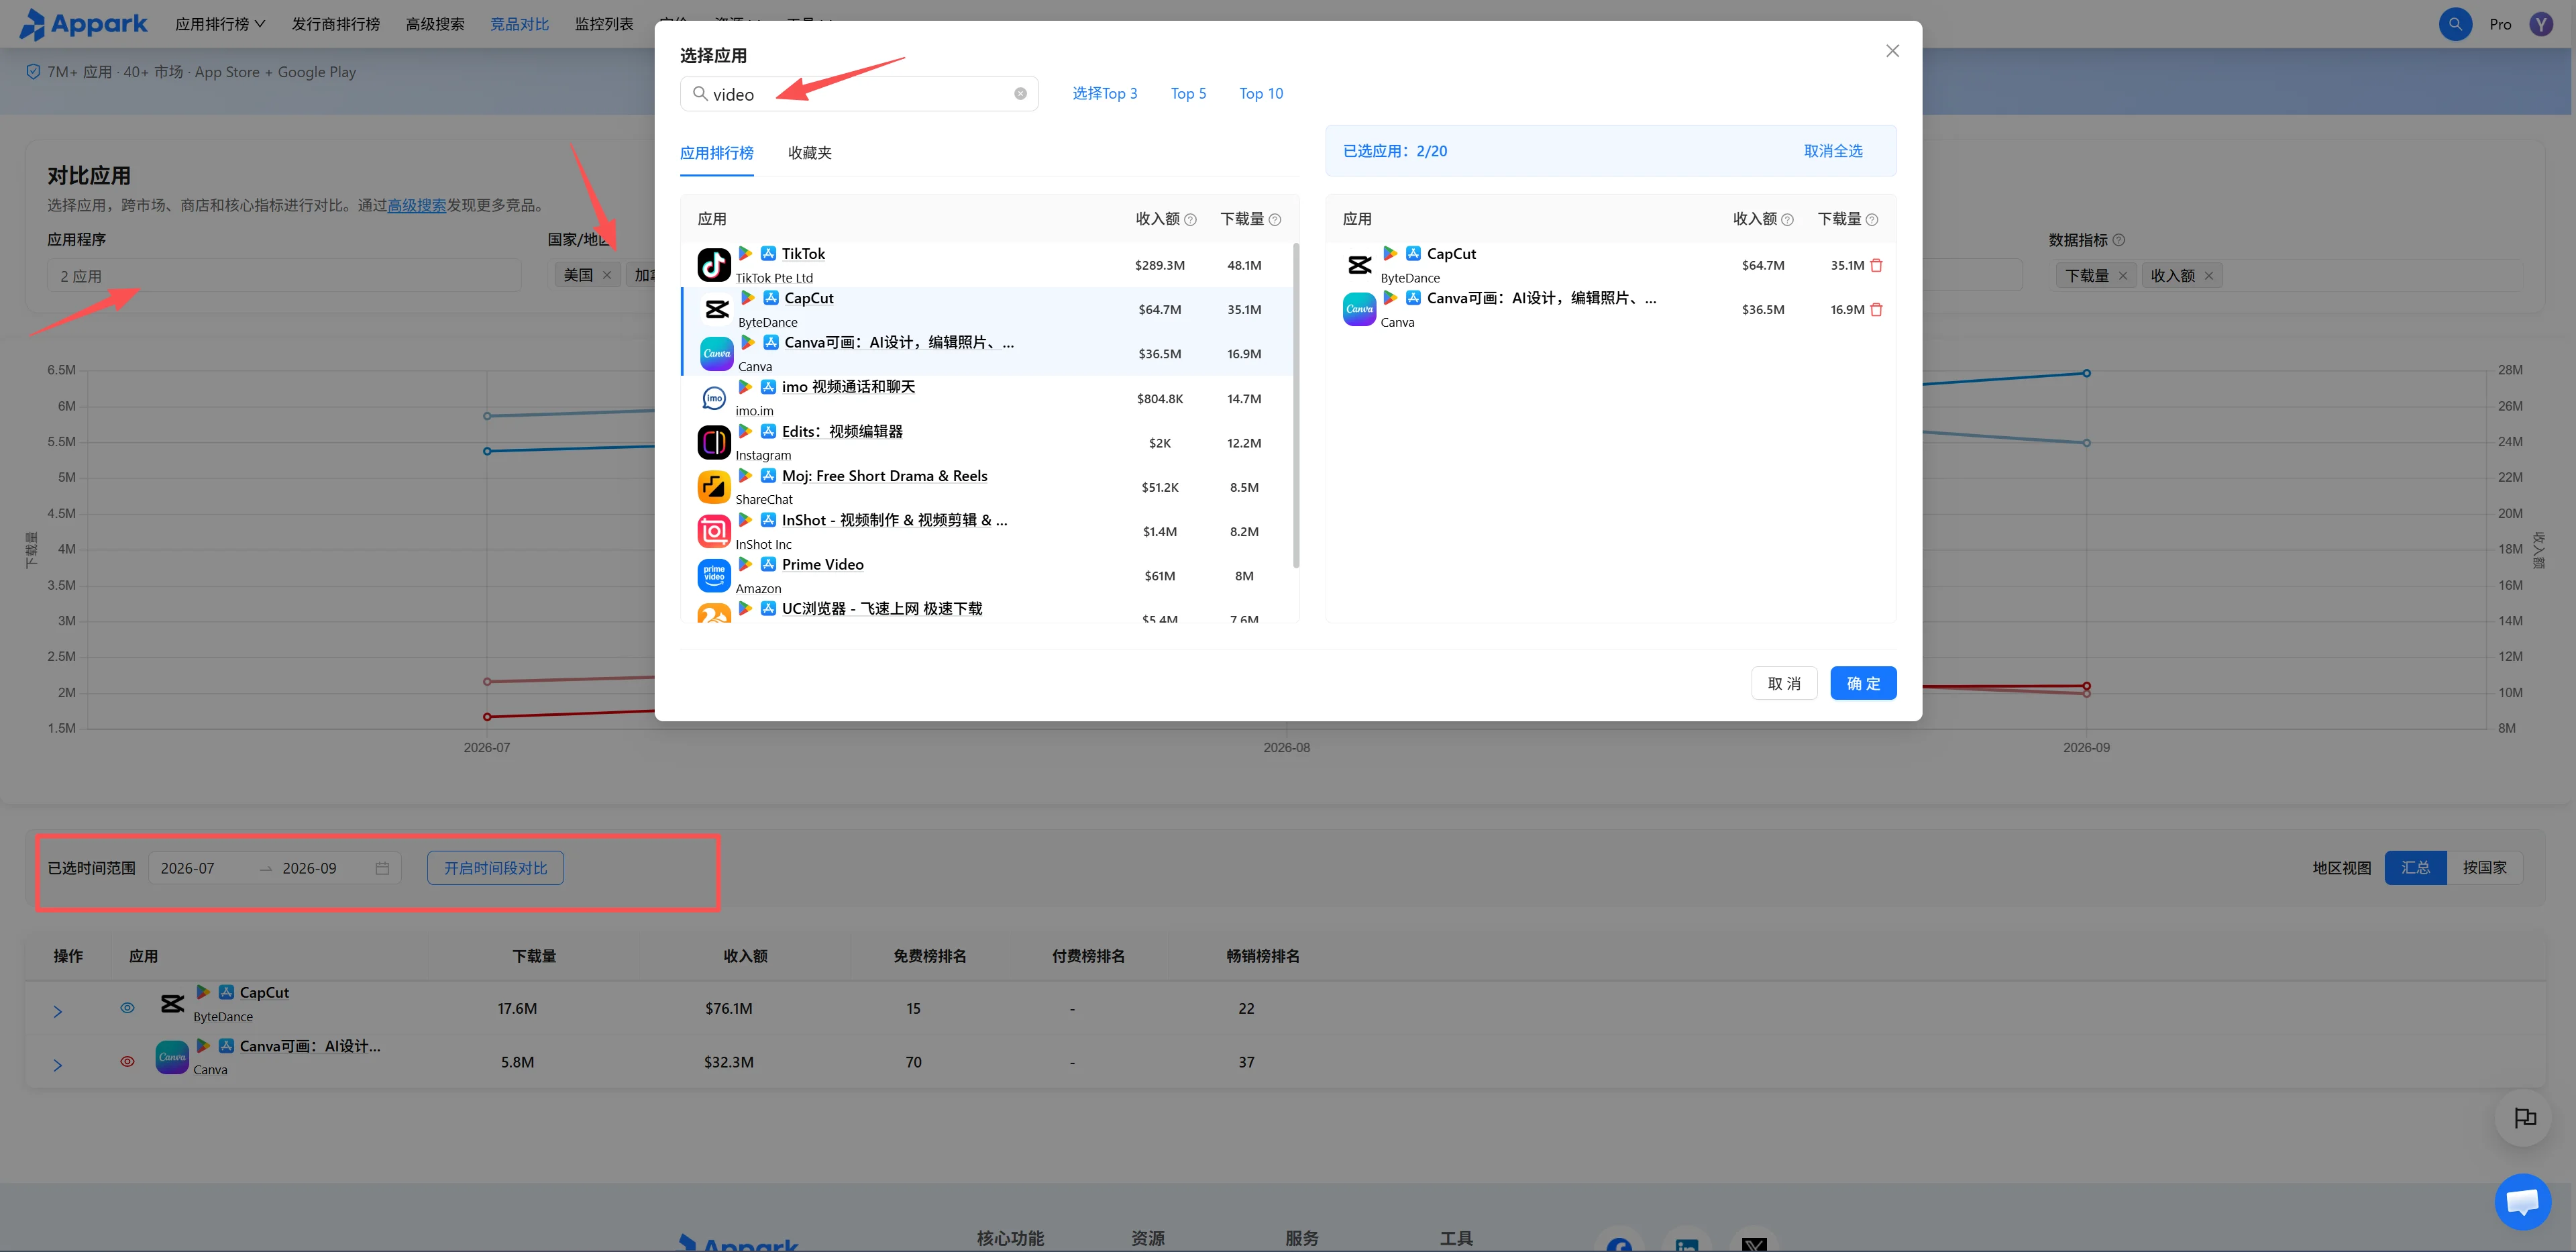Focus the video search input field
2576x1252 pixels.
click(859, 94)
